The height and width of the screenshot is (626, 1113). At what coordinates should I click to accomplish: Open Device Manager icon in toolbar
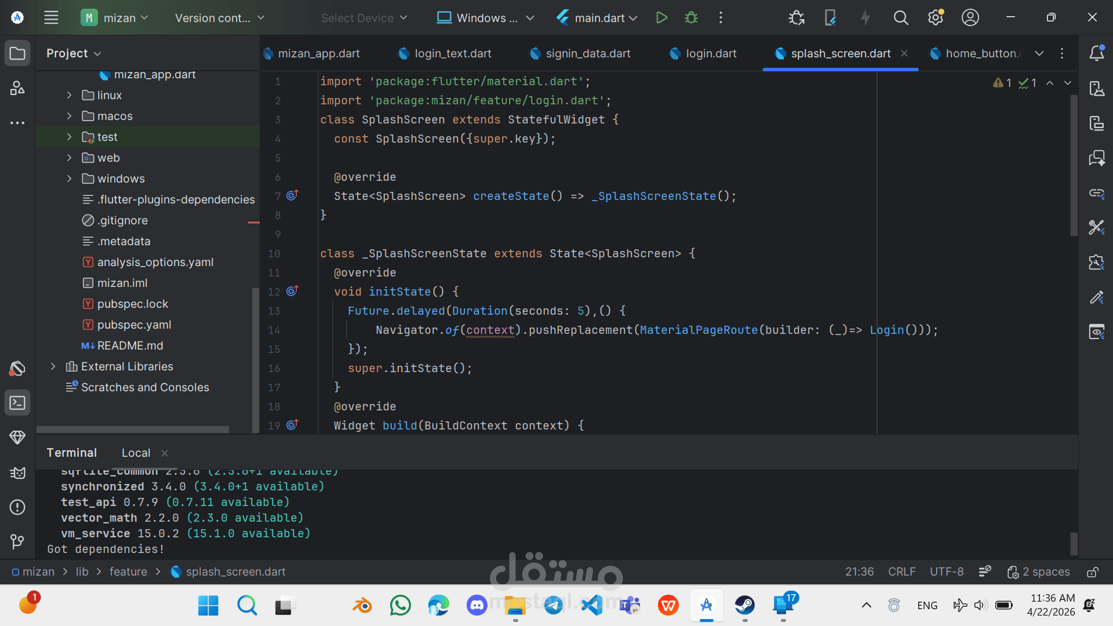(830, 18)
